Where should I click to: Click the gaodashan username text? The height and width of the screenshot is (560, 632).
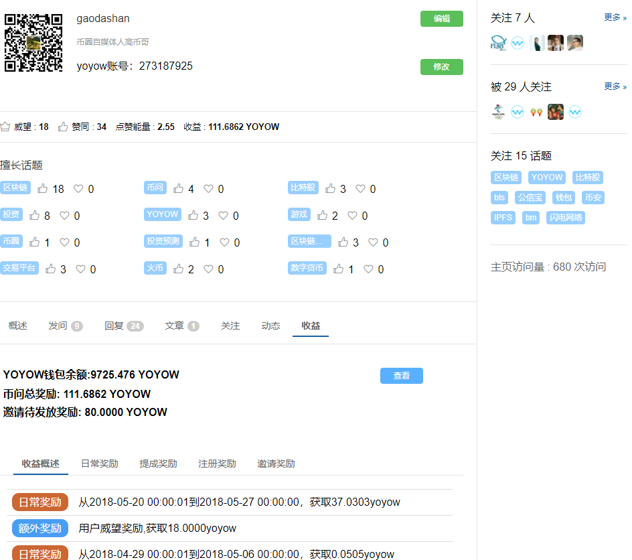coord(103,19)
